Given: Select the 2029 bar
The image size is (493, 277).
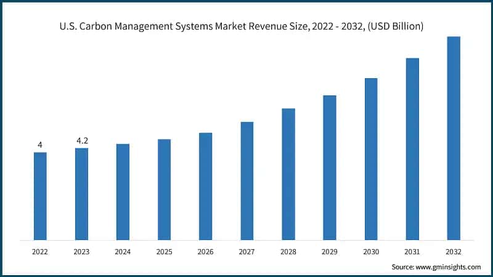Looking at the screenshot, I should [330, 167].
